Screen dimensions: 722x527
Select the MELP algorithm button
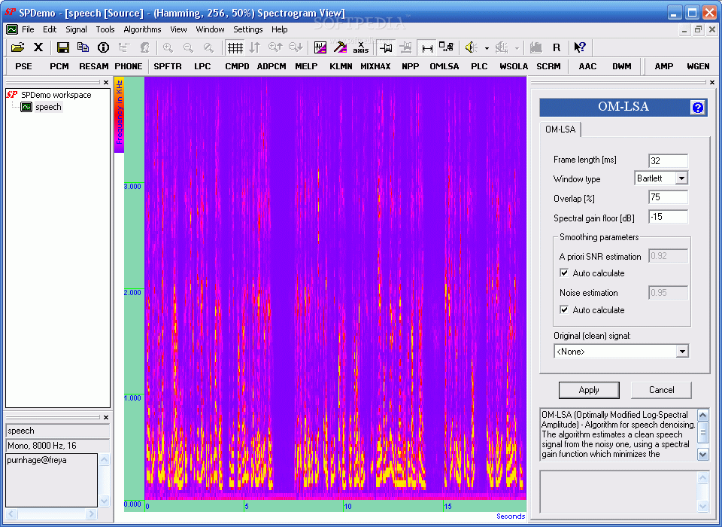coord(306,66)
